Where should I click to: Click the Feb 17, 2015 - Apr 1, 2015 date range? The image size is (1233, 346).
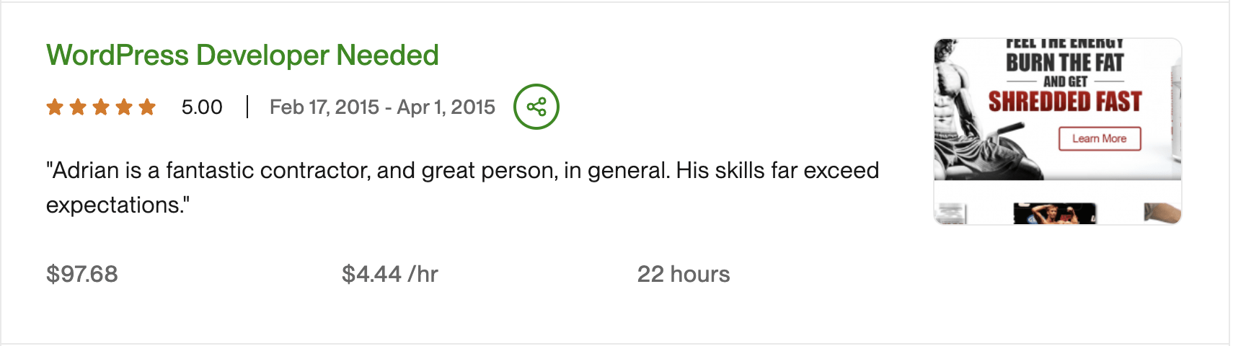click(382, 107)
